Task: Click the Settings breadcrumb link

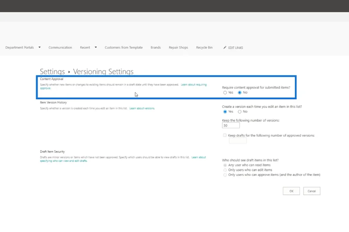Action: [52, 71]
